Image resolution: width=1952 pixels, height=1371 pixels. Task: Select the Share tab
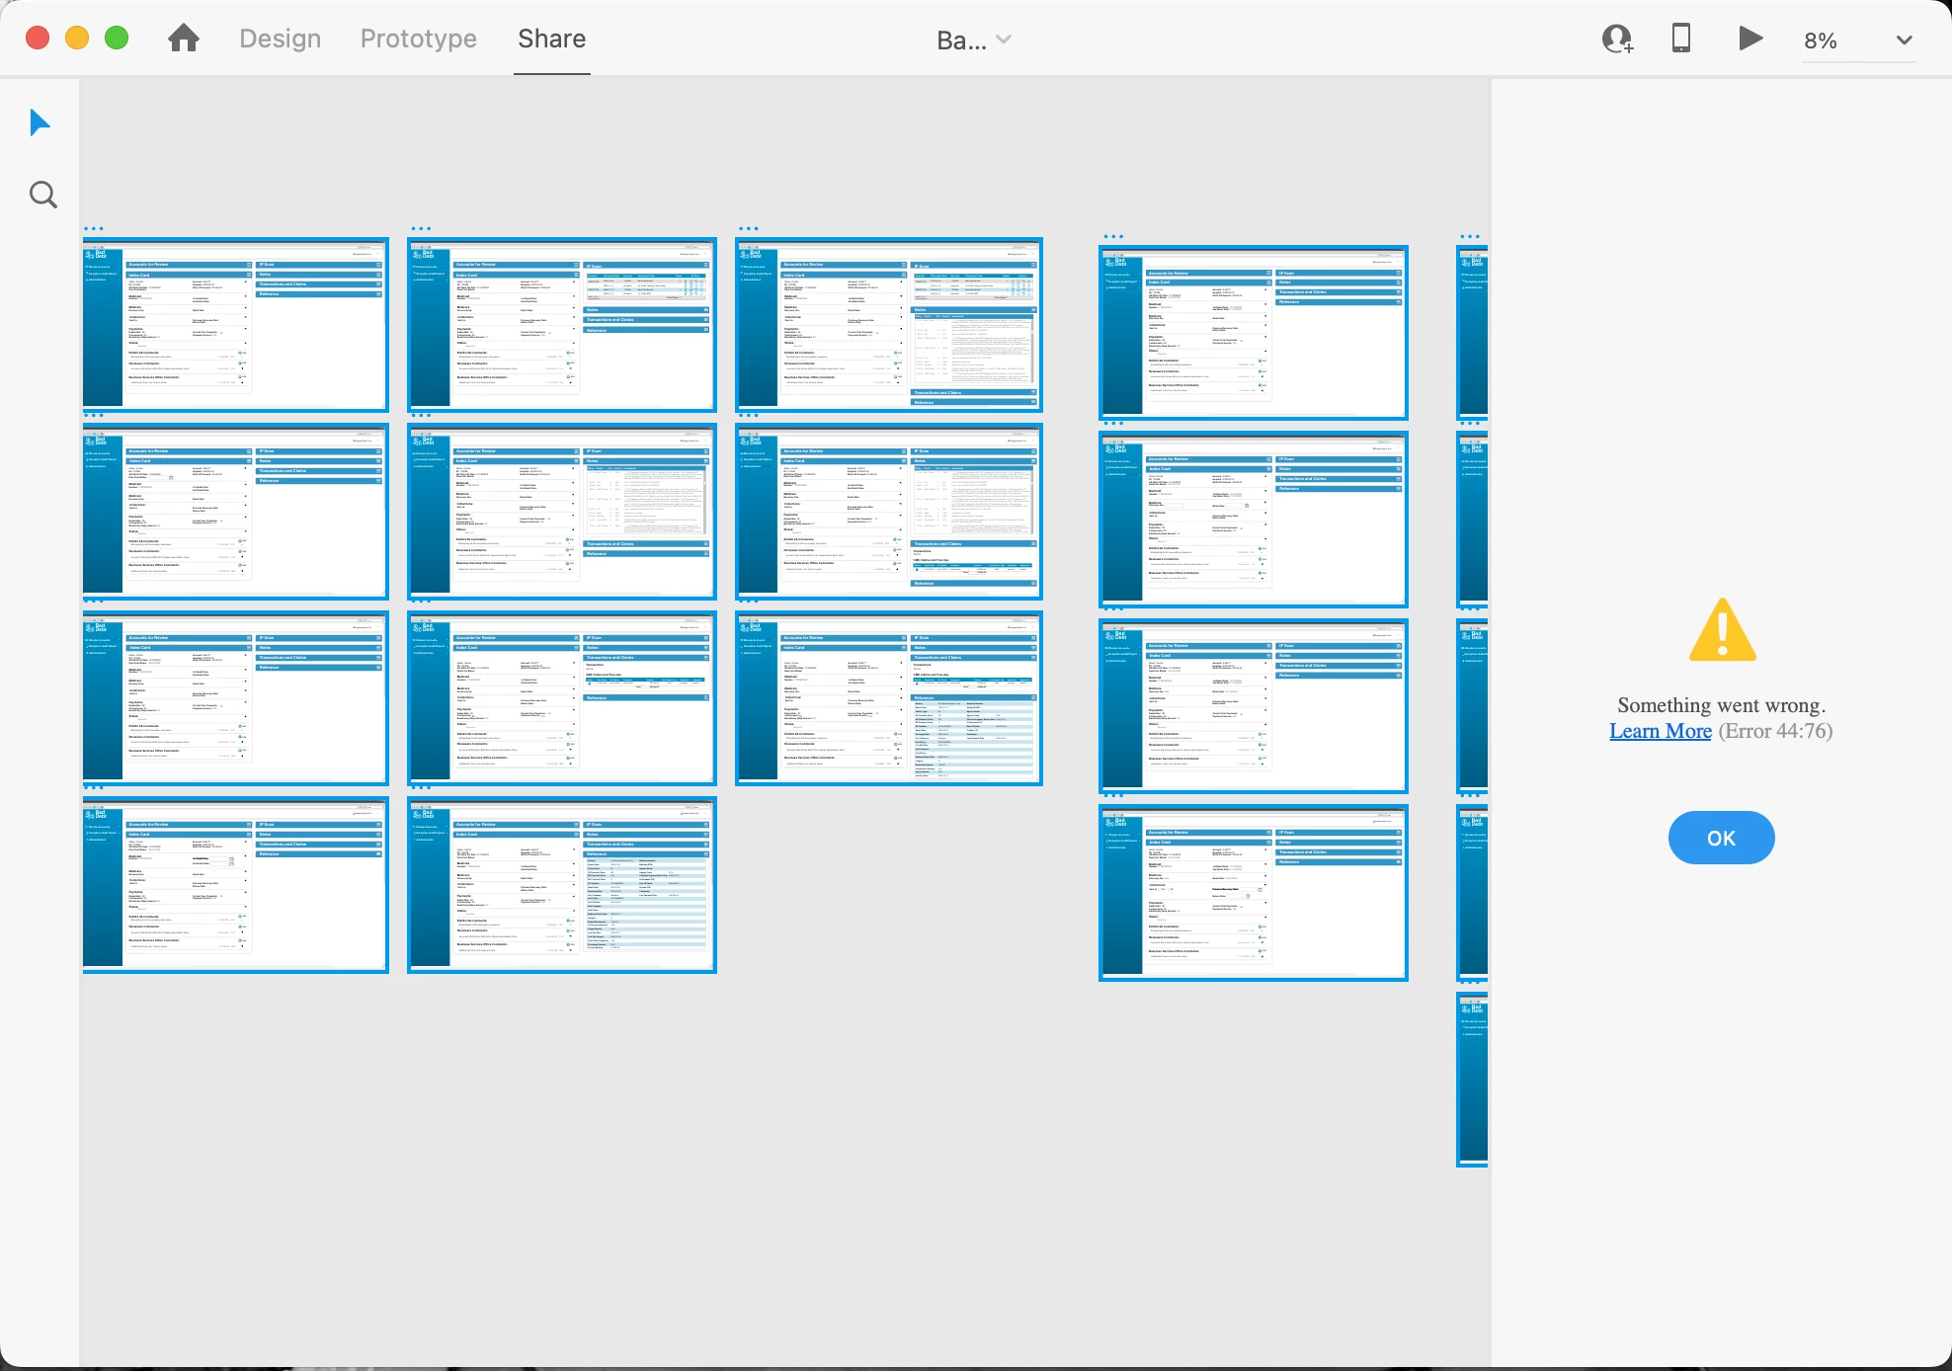tap(551, 39)
